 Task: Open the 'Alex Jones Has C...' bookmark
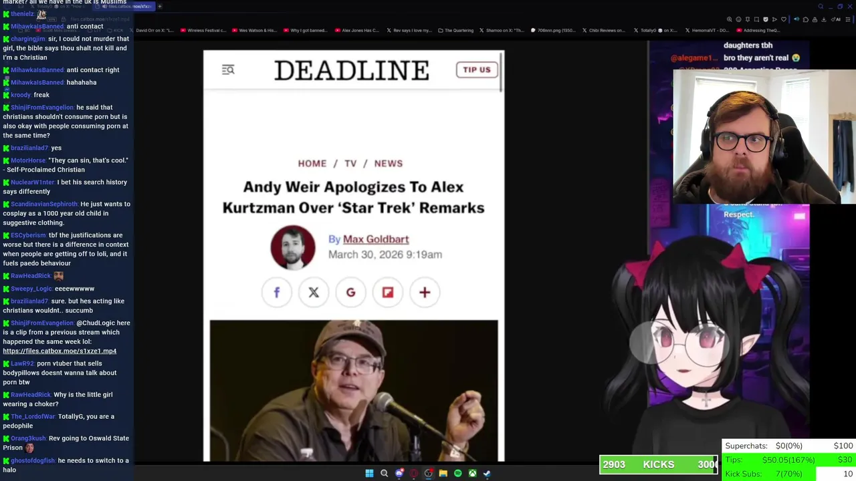(x=357, y=30)
